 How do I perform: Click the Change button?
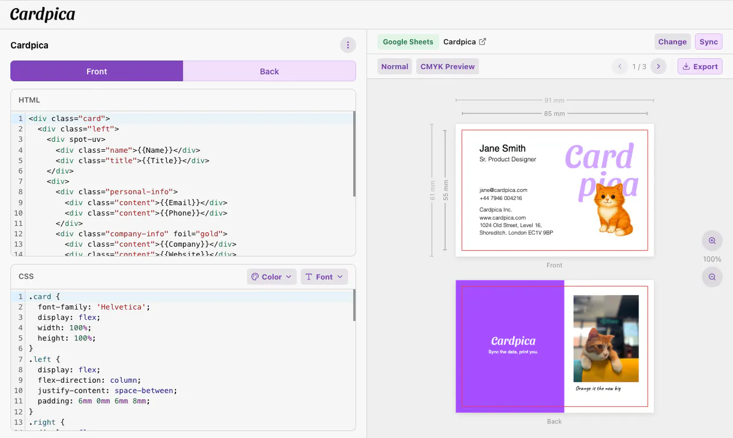(672, 41)
